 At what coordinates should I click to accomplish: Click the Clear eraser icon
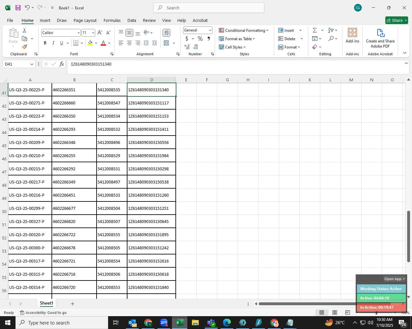pyautogui.click(x=315, y=47)
